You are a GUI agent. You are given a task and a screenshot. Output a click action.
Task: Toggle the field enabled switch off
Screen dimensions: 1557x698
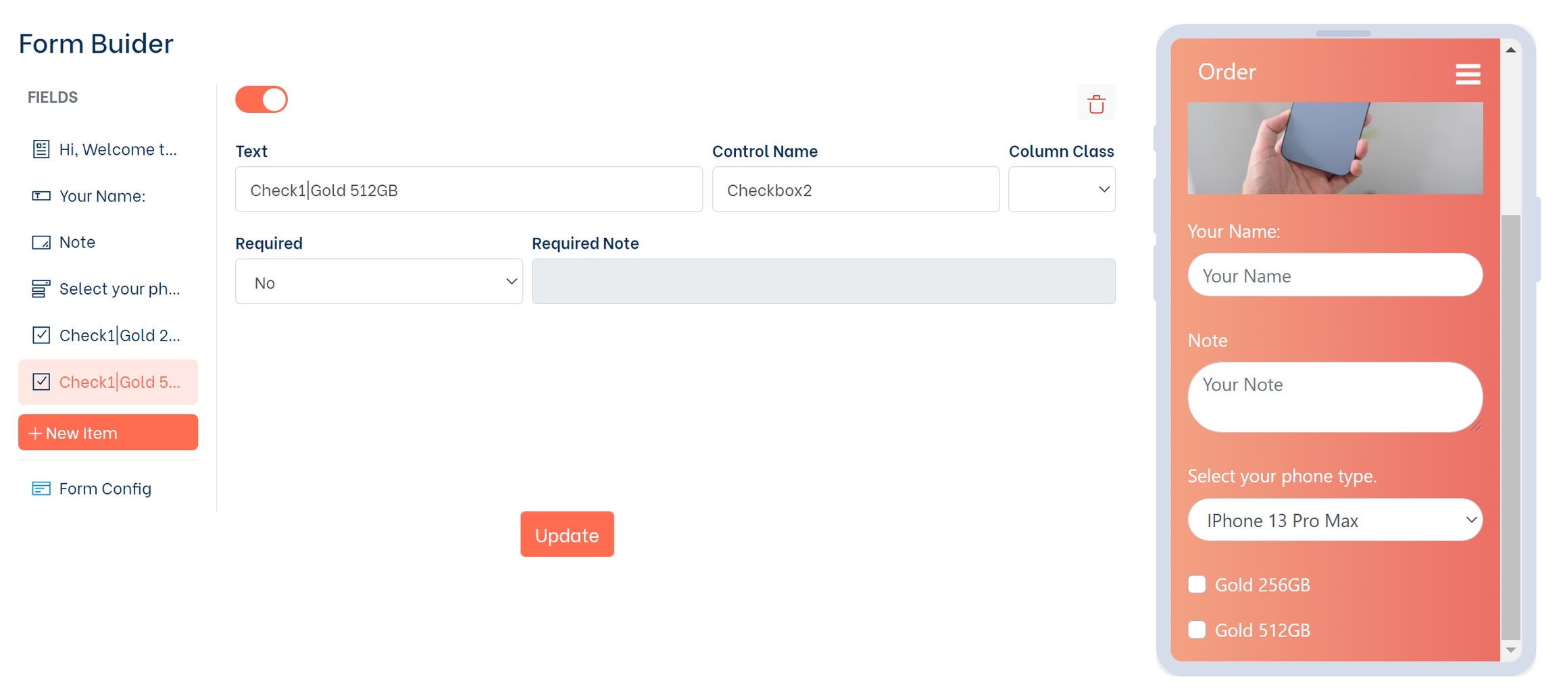point(262,99)
